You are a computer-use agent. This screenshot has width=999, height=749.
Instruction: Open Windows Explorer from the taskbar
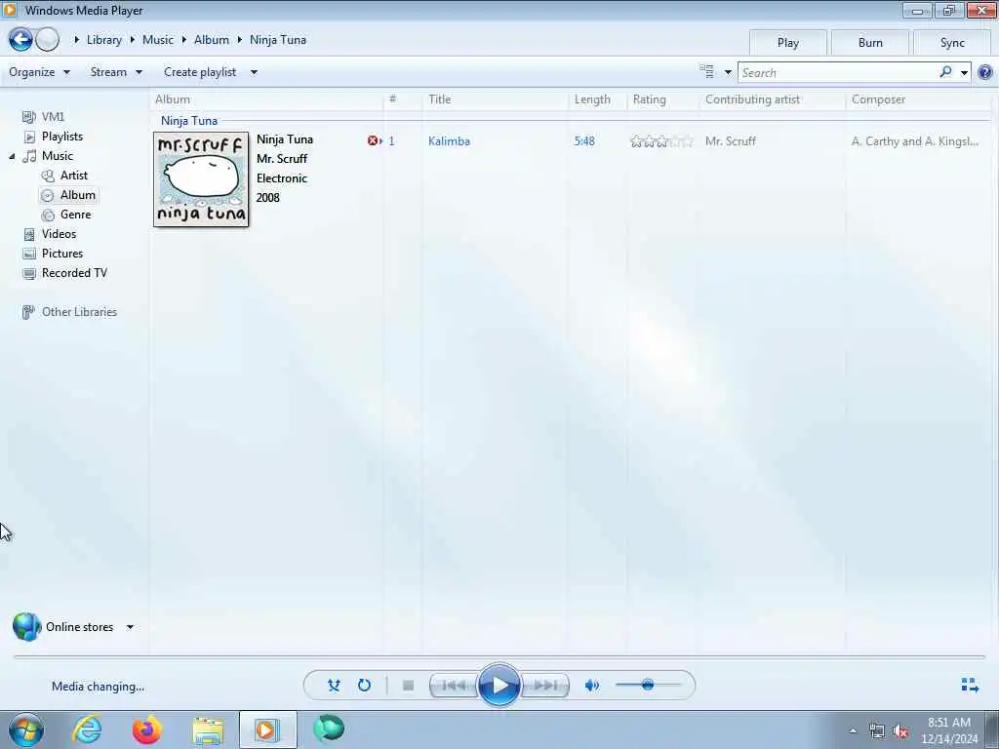pyautogui.click(x=208, y=729)
